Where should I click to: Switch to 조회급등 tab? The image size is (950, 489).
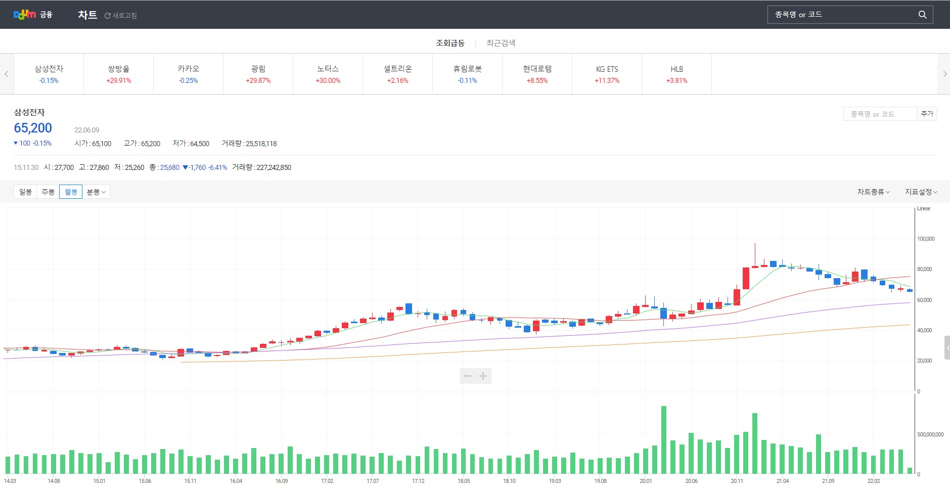(x=450, y=43)
